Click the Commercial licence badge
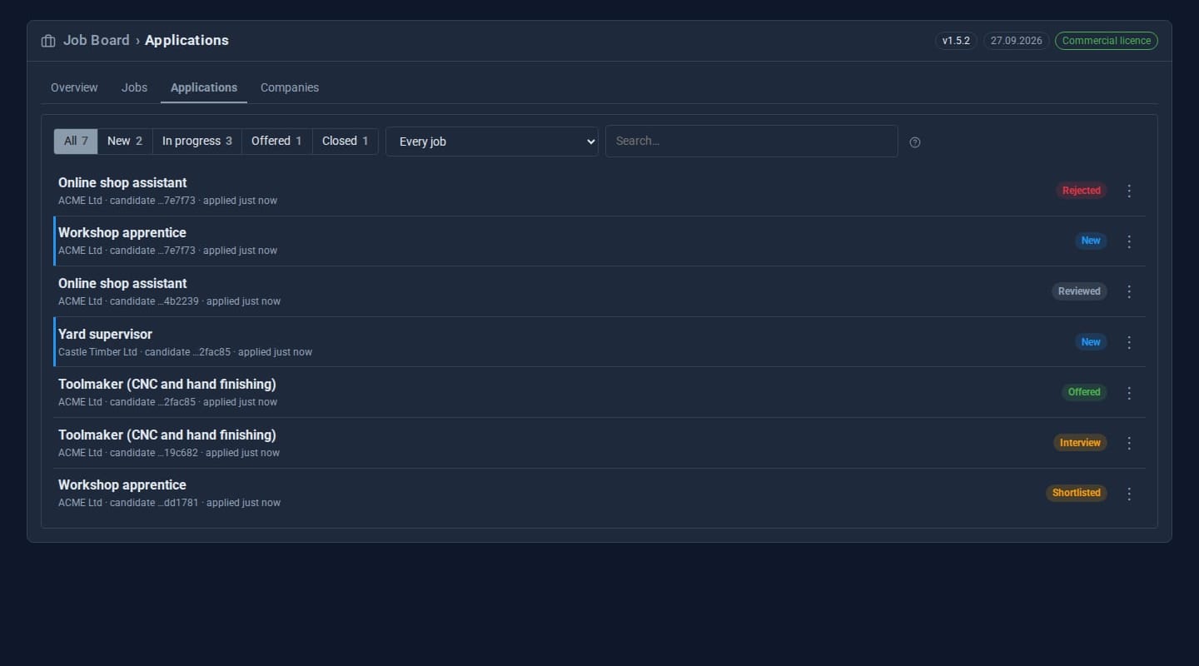 pos(1107,41)
